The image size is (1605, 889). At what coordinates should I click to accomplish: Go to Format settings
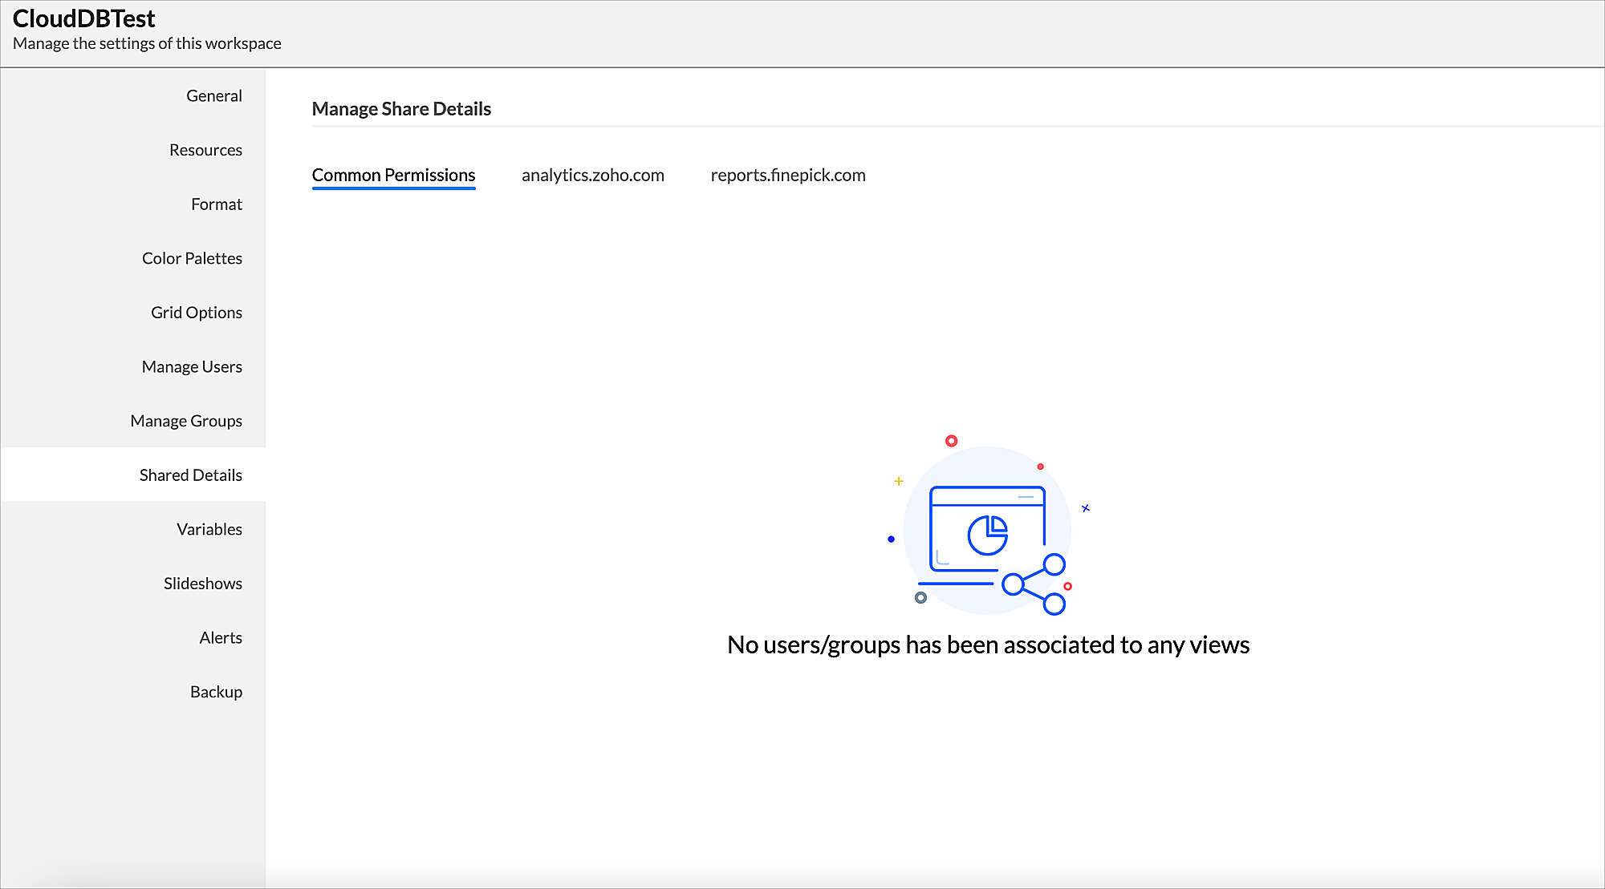pos(216,204)
